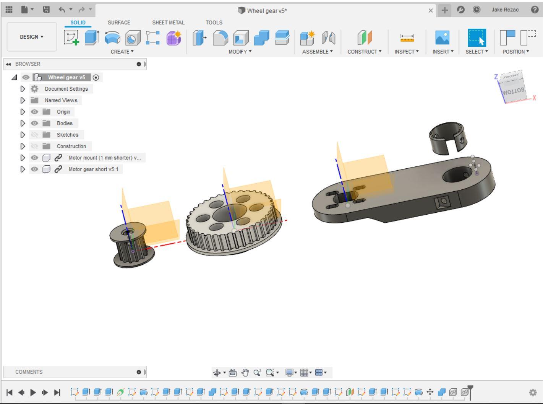
Task: Open timeline settings gear
Action: (533, 392)
